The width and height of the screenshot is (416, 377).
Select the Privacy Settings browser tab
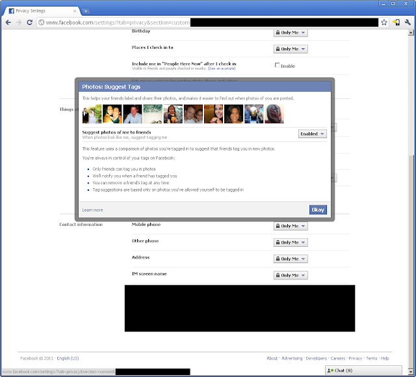point(42,11)
